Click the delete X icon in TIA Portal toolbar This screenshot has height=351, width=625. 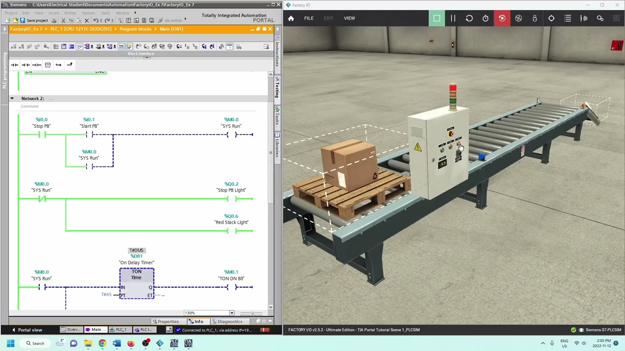[x=86, y=20]
